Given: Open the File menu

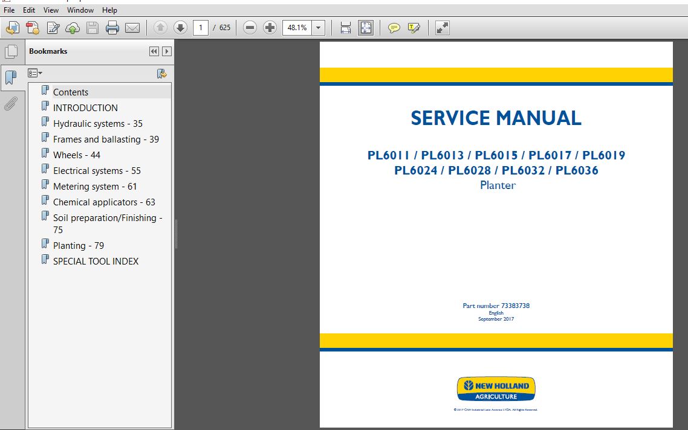Looking at the screenshot, I should 9,10.
